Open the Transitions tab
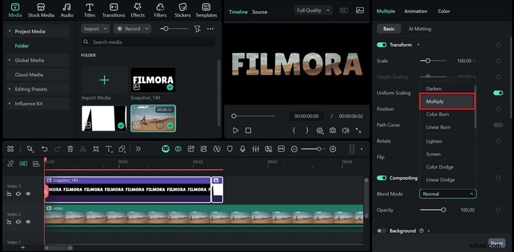Image resolution: width=514 pixels, height=252 pixels. click(114, 10)
